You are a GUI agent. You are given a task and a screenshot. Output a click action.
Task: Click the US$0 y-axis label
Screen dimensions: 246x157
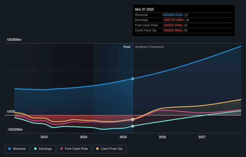point(11,111)
